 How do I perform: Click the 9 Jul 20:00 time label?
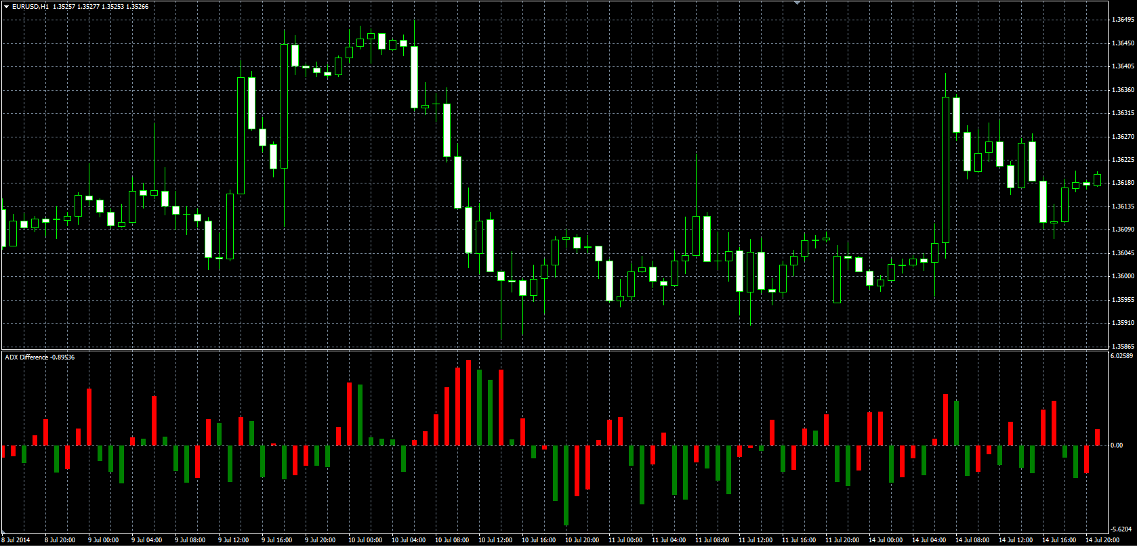321,540
